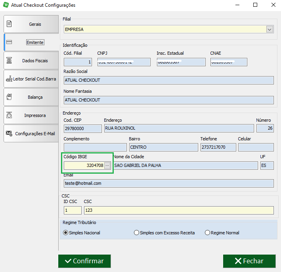The image size is (281, 272).
Task: Click the Endereço RUA ROUXINOL field
Action: [179, 128]
